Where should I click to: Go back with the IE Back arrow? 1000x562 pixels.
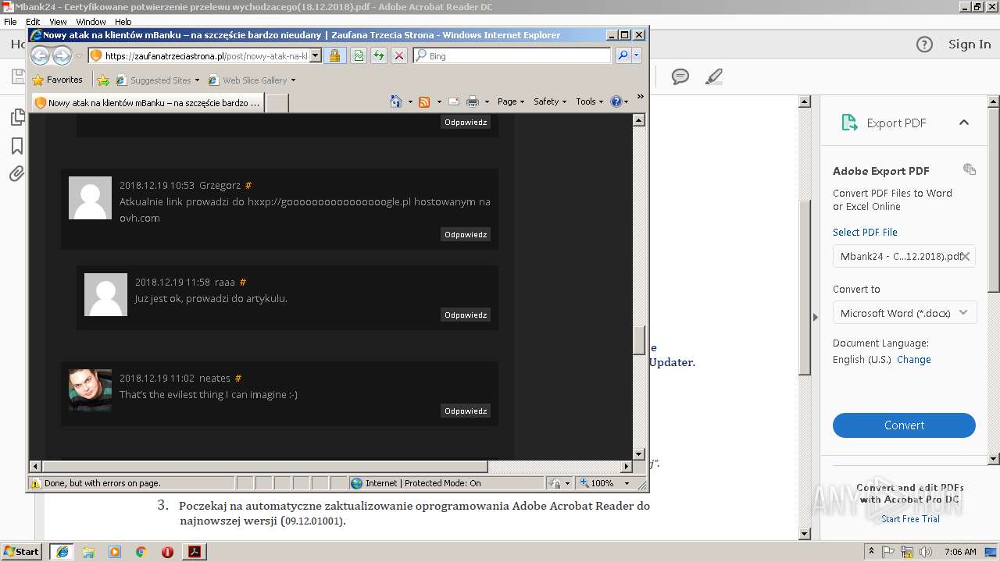coord(40,55)
